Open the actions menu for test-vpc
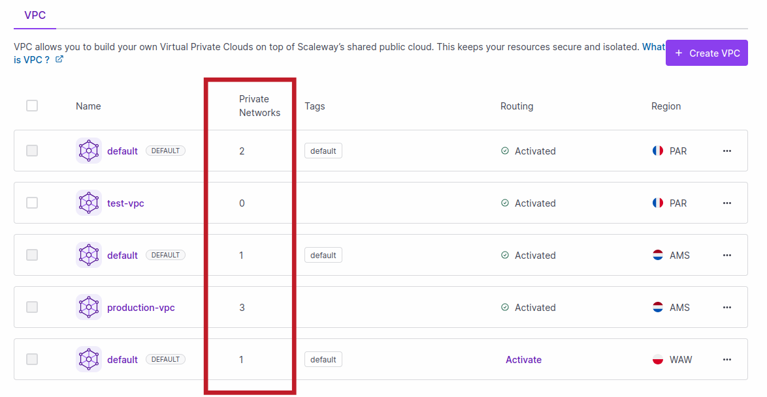 pos(727,203)
